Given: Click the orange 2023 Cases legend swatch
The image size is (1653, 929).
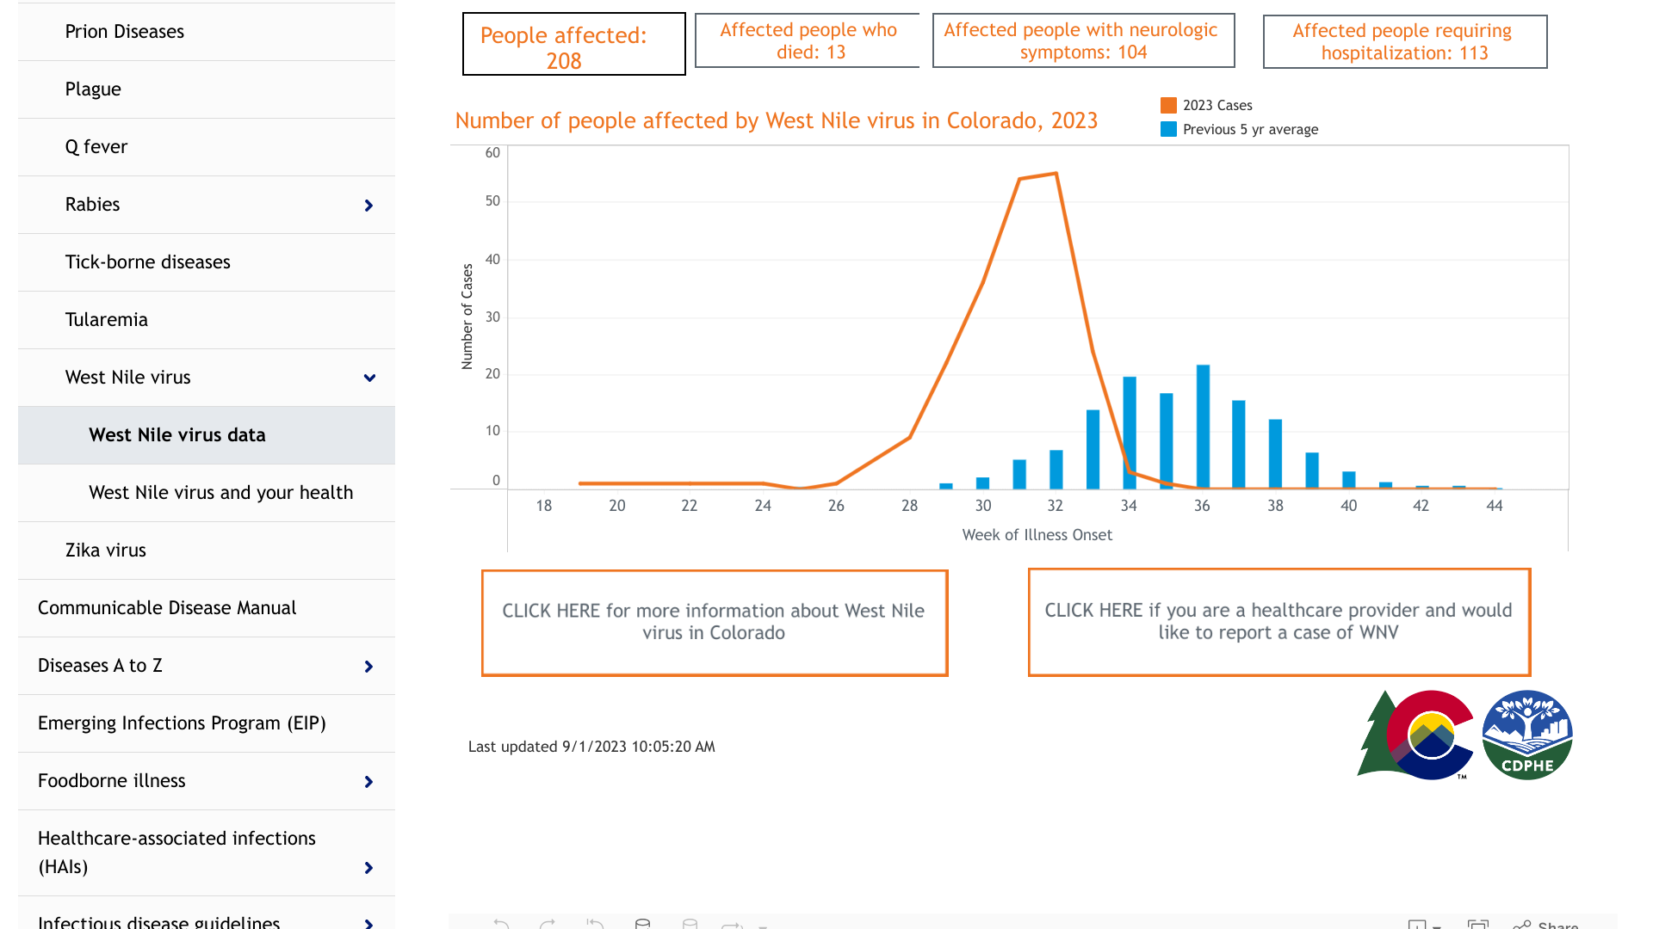Looking at the screenshot, I should pyautogui.click(x=1168, y=105).
